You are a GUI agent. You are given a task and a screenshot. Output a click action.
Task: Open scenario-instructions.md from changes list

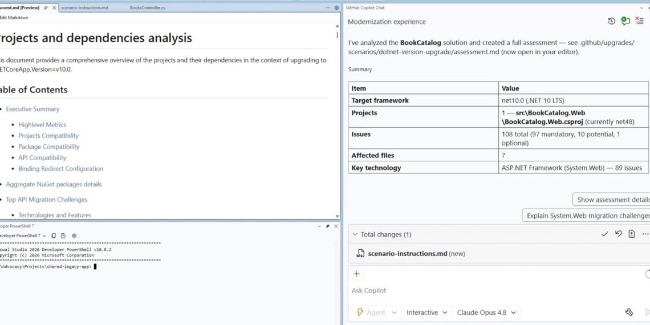tap(408, 253)
